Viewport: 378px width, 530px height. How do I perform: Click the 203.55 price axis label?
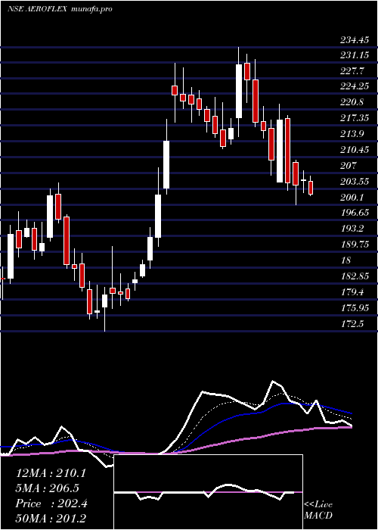tap(355, 181)
